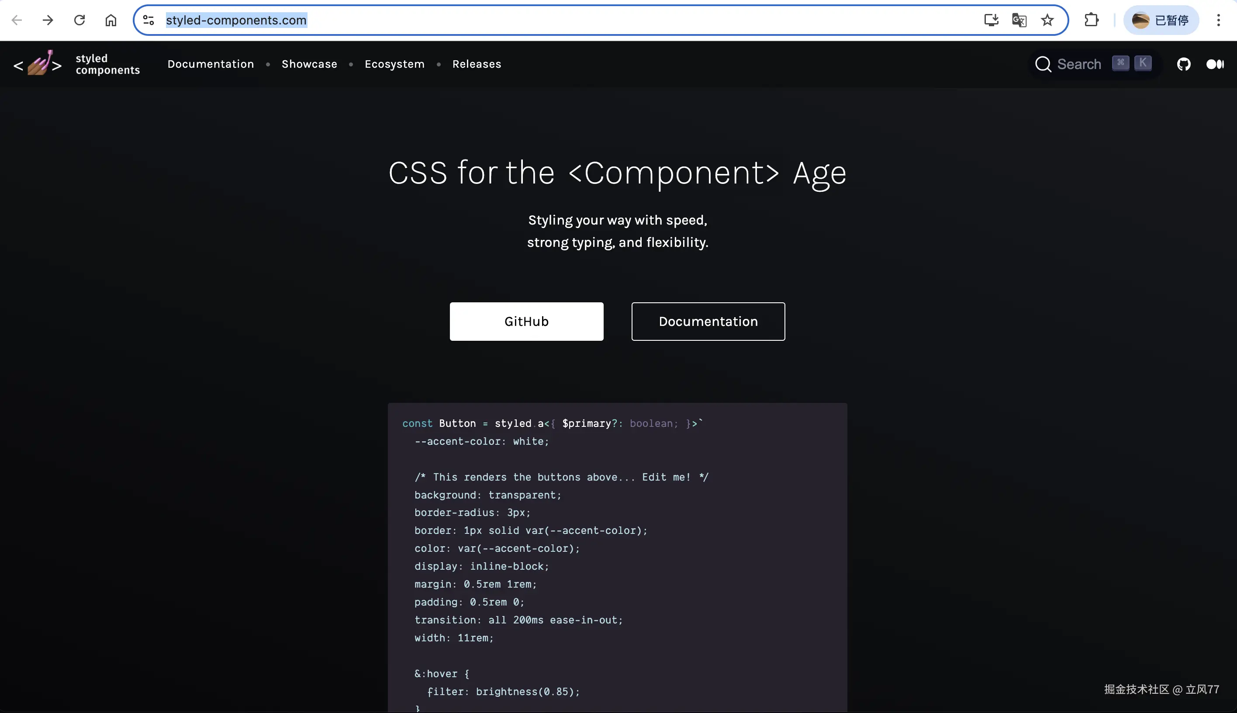This screenshot has height=713, width=1237.
Task: Click the 'CSS for the <Component> Age' heading
Action: tap(617, 173)
